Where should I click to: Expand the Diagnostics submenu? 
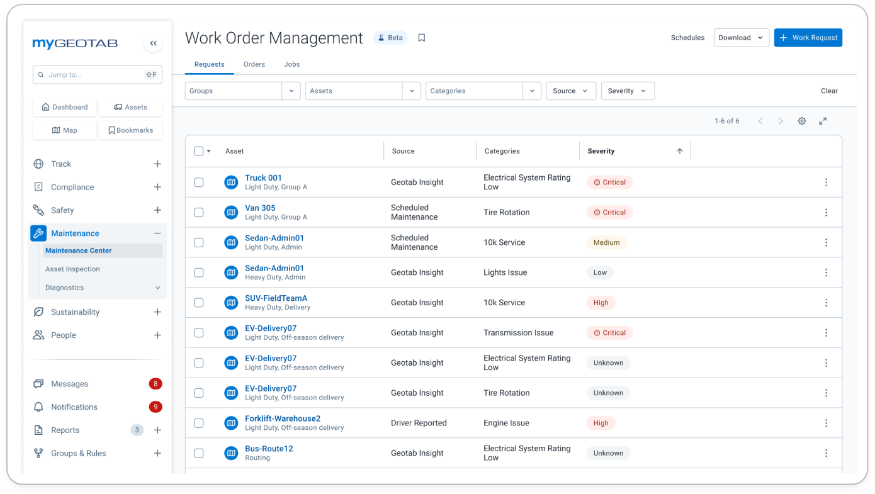click(157, 288)
